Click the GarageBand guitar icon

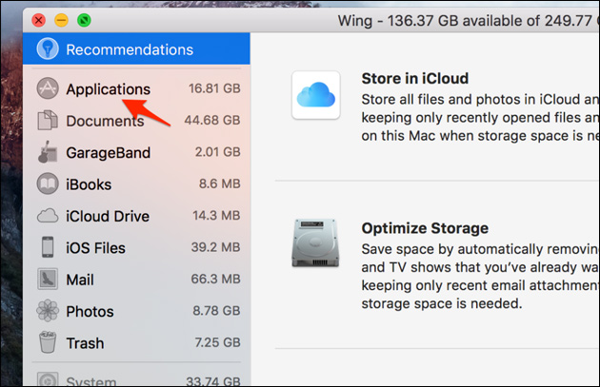click(x=48, y=152)
